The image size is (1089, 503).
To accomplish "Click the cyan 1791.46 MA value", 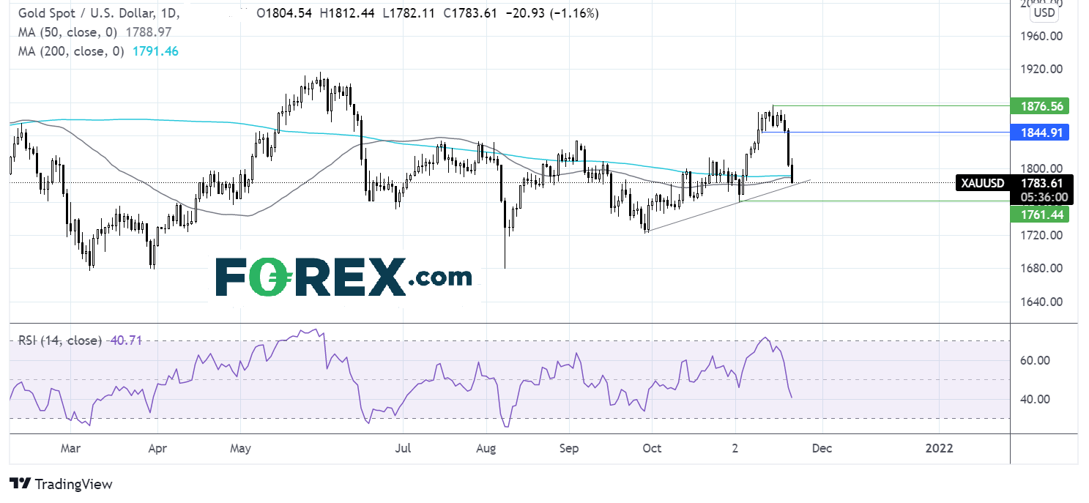I will pyautogui.click(x=154, y=51).
